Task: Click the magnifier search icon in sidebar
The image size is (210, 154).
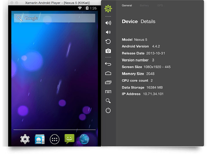Action: [x=108, y=101]
